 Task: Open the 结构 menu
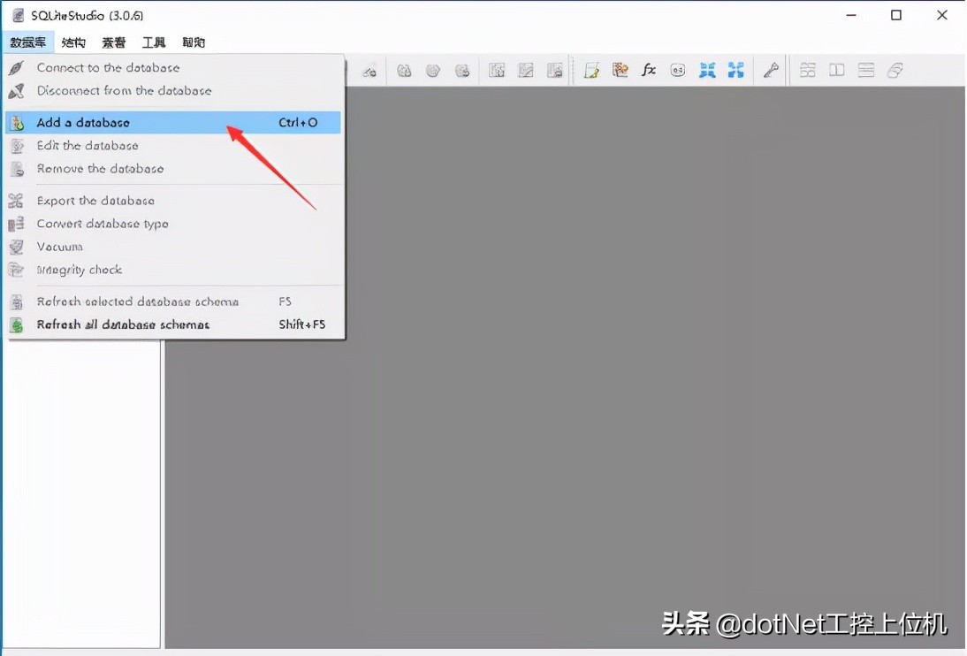pos(73,42)
